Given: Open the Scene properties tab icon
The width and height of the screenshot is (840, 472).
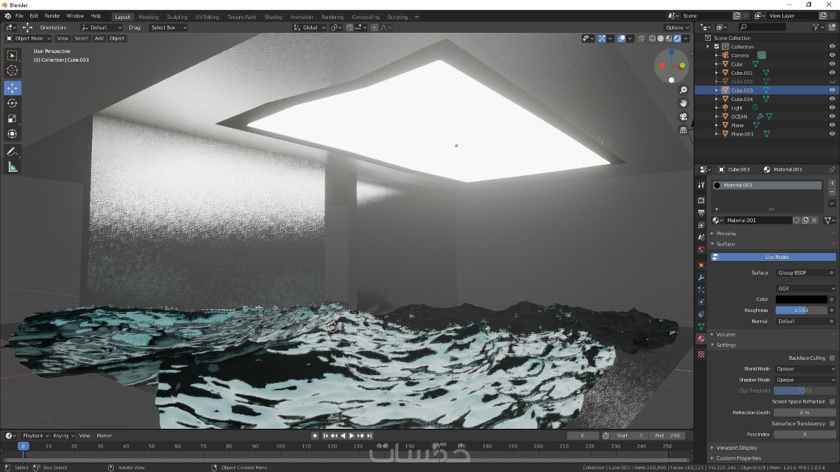Looking at the screenshot, I should pyautogui.click(x=701, y=237).
